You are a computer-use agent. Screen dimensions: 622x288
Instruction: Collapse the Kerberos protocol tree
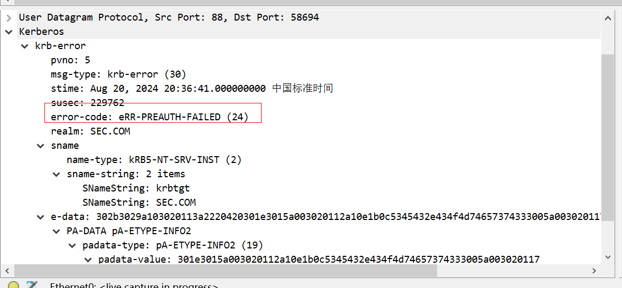[x=8, y=32]
